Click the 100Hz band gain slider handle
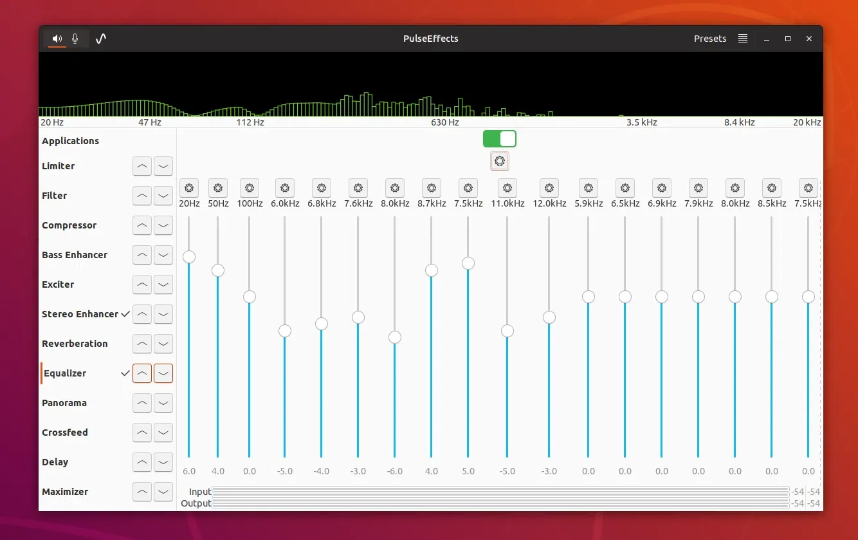Viewport: 858px width, 540px height. 250,297
